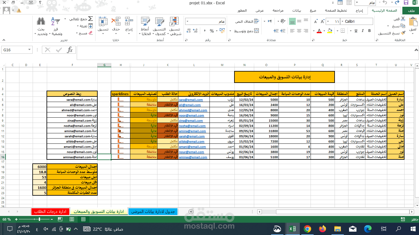The width and height of the screenshot is (419, 235).
Task: Click the Delete cells (حذف) icon
Action: [x=116, y=21]
